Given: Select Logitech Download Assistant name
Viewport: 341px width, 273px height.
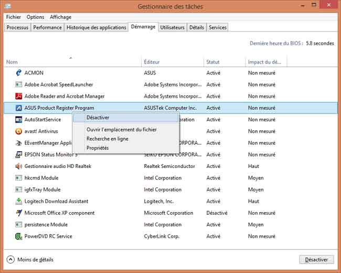Looking at the screenshot, I should click(x=56, y=201).
